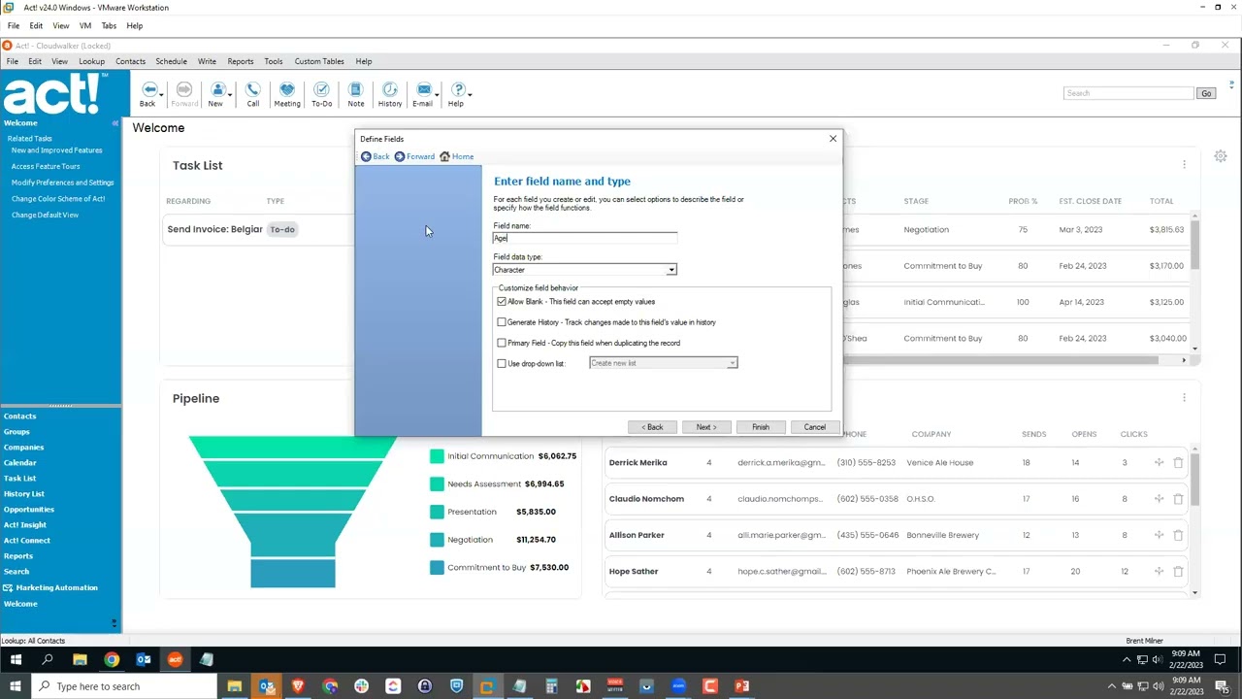Open the Task List three-dot options menu
1242x699 pixels.
[1184, 165]
